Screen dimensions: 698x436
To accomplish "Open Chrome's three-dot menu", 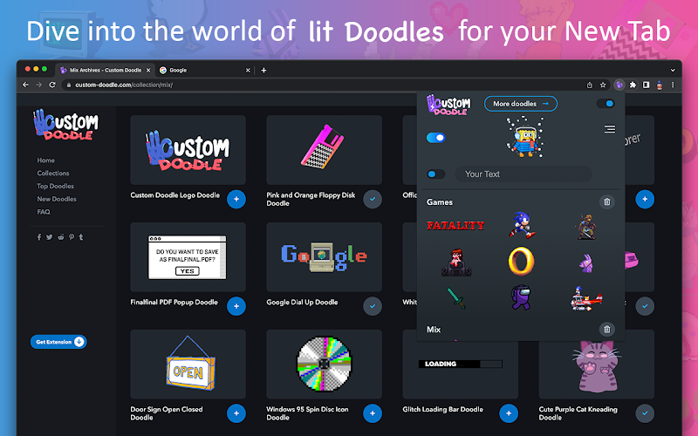I will (x=673, y=85).
